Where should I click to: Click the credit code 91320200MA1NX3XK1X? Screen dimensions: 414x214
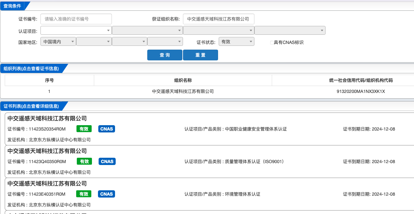click(x=361, y=91)
